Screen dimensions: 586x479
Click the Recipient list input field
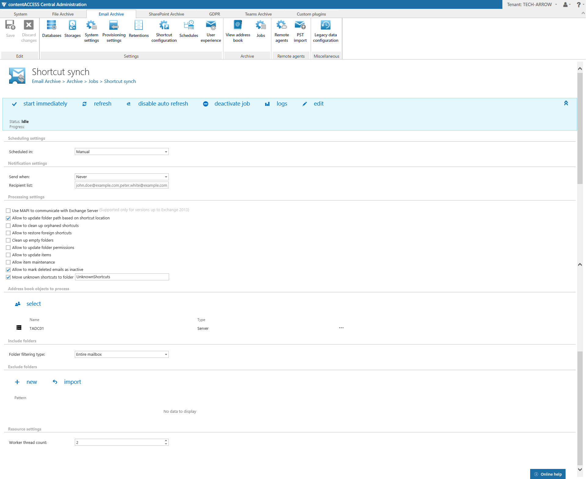tap(121, 185)
